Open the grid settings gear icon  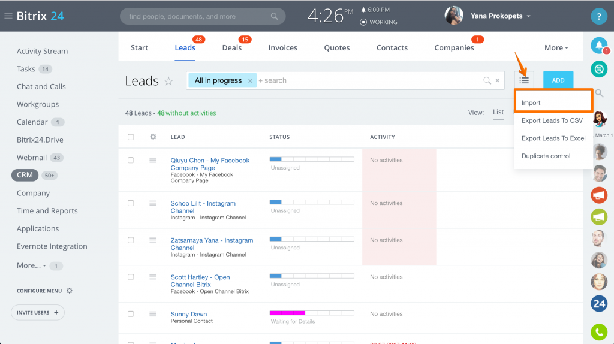153,137
